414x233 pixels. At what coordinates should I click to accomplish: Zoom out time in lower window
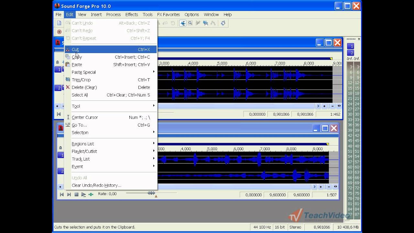(329, 187)
